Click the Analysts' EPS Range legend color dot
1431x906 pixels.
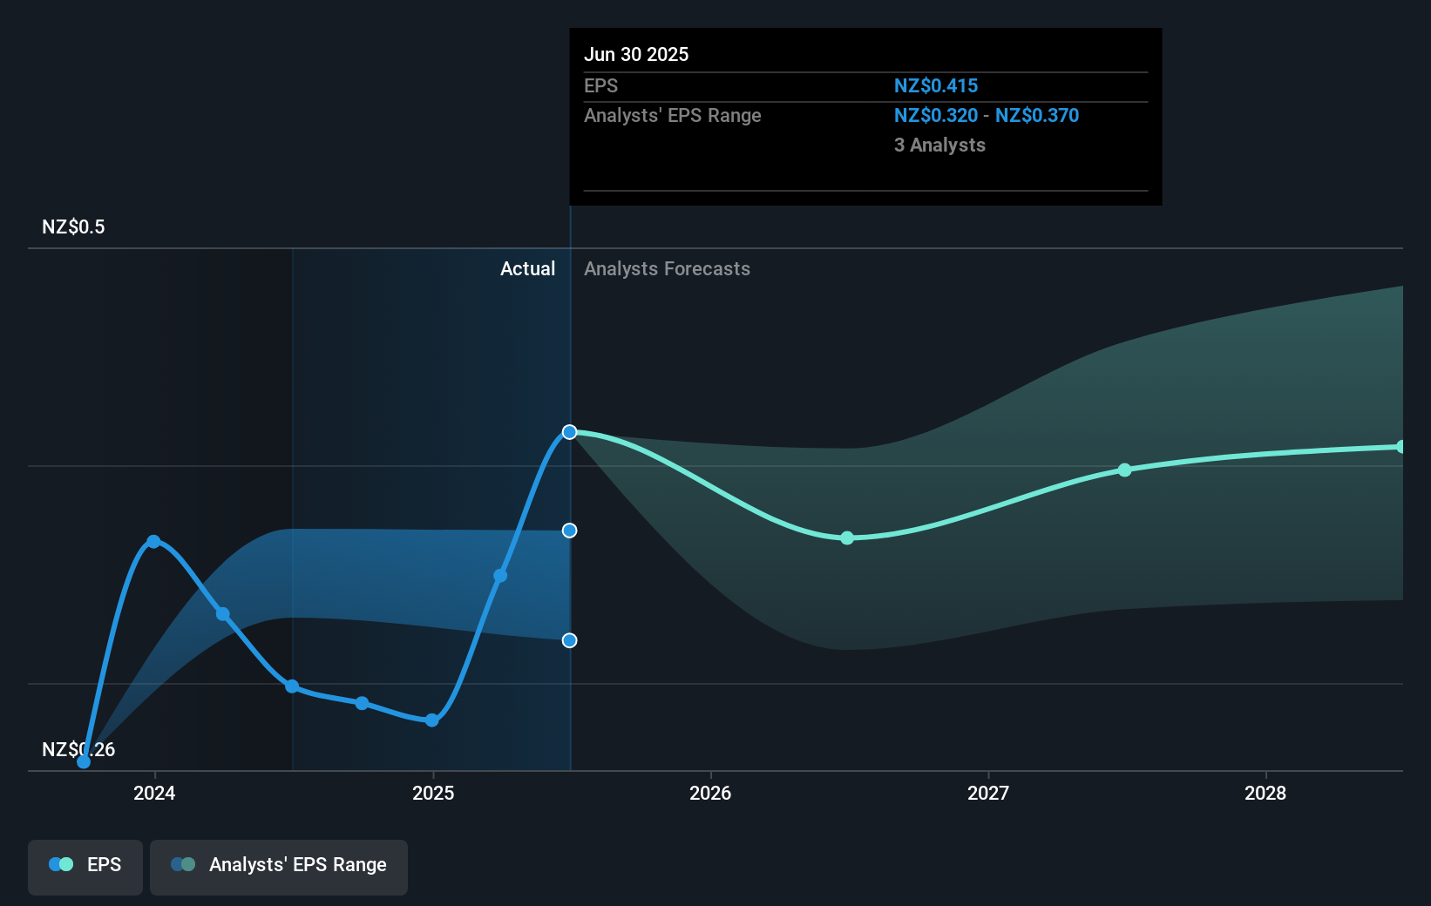[x=182, y=864]
